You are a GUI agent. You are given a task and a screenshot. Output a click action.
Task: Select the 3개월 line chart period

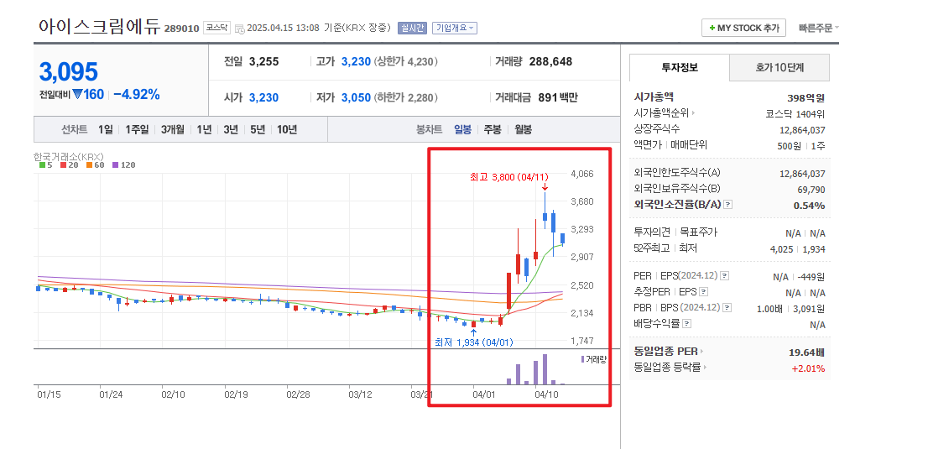[x=172, y=129]
